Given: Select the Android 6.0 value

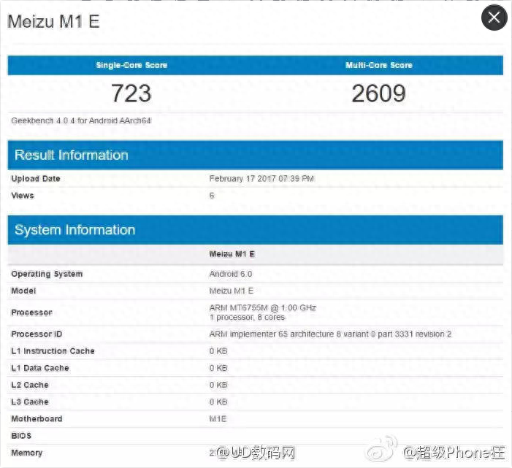Looking at the screenshot, I should click(x=231, y=274).
